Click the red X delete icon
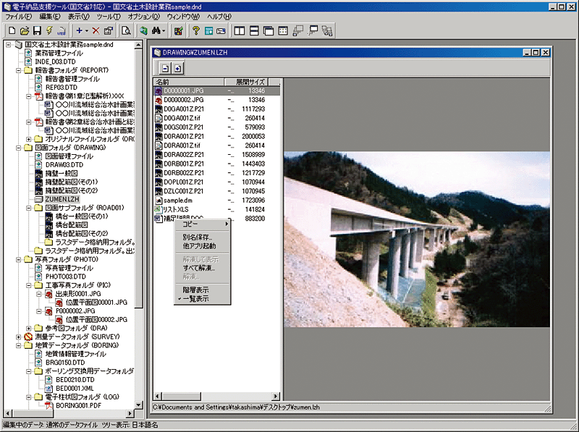 [96, 30]
